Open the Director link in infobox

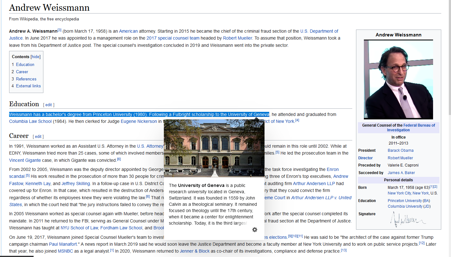point(365,158)
